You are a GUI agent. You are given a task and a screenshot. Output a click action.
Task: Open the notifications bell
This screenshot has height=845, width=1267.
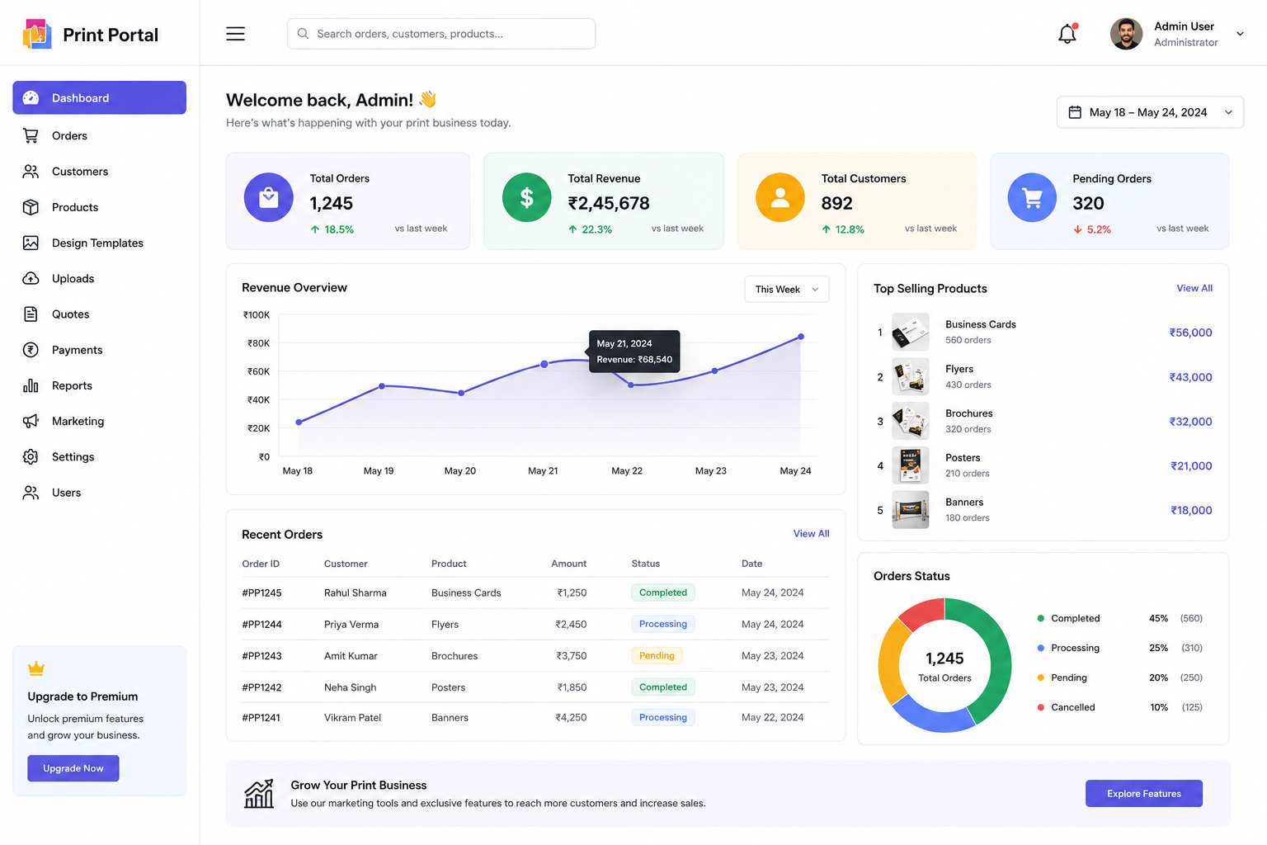click(1067, 34)
